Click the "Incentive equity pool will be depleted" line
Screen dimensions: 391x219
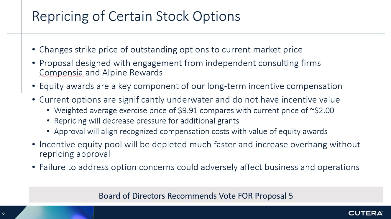tap(200, 144)
